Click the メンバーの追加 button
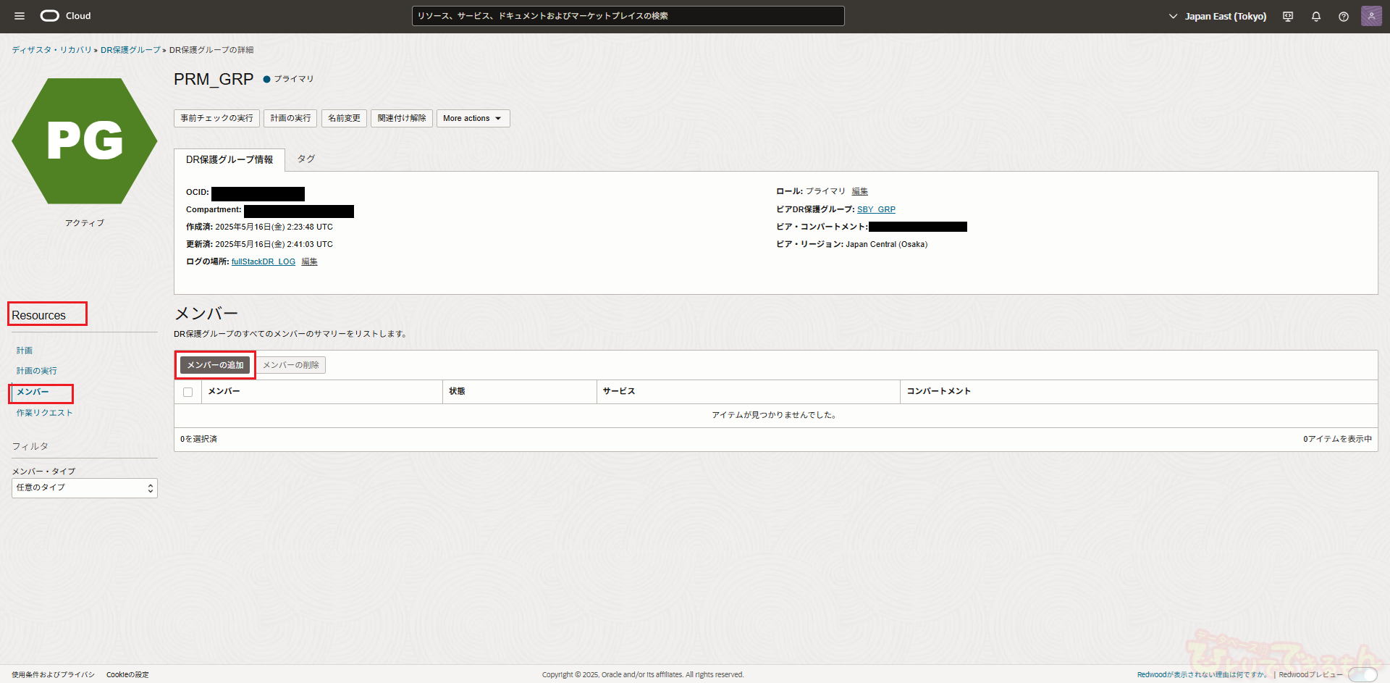The height and width of the screenshot is (683, 1390). tap(215, 365)
